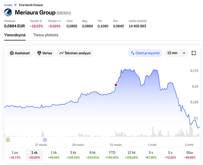Open Asetukset chart settings
This screenshot has height=165, width=203.
coord(20,53)
